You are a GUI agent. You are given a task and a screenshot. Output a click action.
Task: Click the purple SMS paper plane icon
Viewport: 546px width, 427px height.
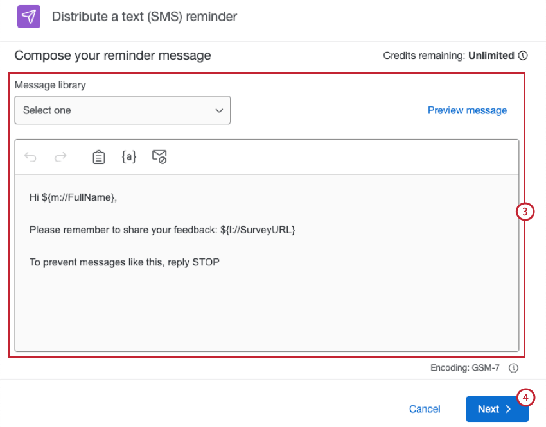pyautogui.click(x=28, y=16)
